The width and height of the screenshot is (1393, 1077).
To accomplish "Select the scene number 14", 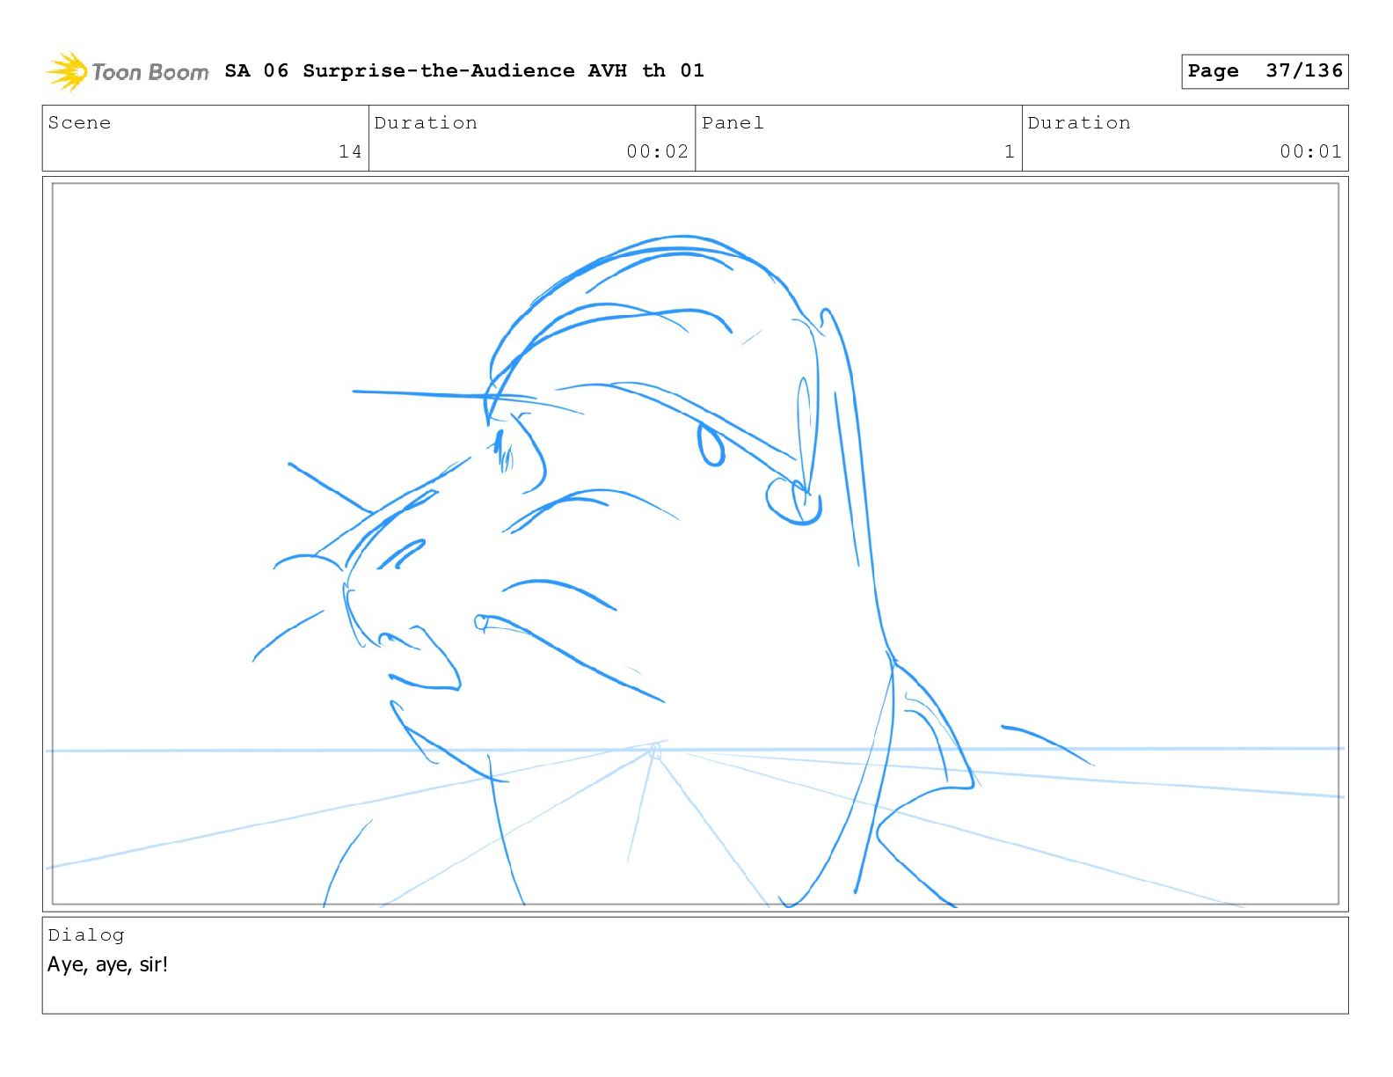I will 350,151.
